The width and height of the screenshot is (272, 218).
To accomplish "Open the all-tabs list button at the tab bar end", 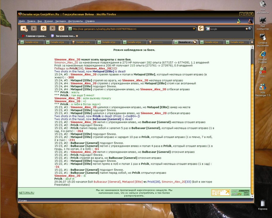I will point(252,42).
